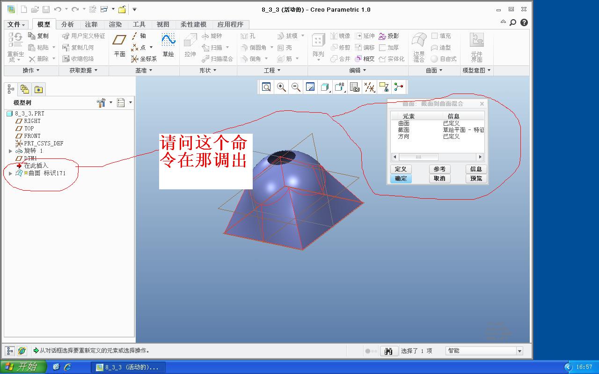The image size is (599, 374).
Task: Click the Define (定义) button in dialog
Action: pyautogui.click(x=401, y=169)
